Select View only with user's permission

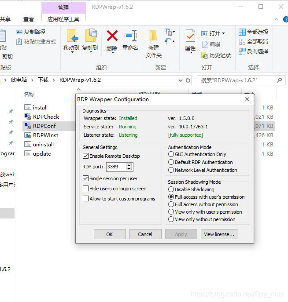coord(171,212)
